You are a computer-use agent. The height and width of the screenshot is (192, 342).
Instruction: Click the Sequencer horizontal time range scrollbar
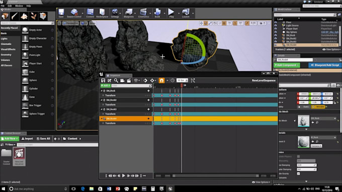click(215, 175)
